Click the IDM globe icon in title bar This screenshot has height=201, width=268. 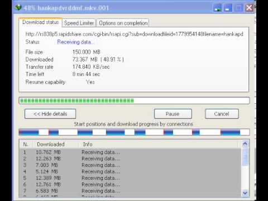tap(18, 7)
